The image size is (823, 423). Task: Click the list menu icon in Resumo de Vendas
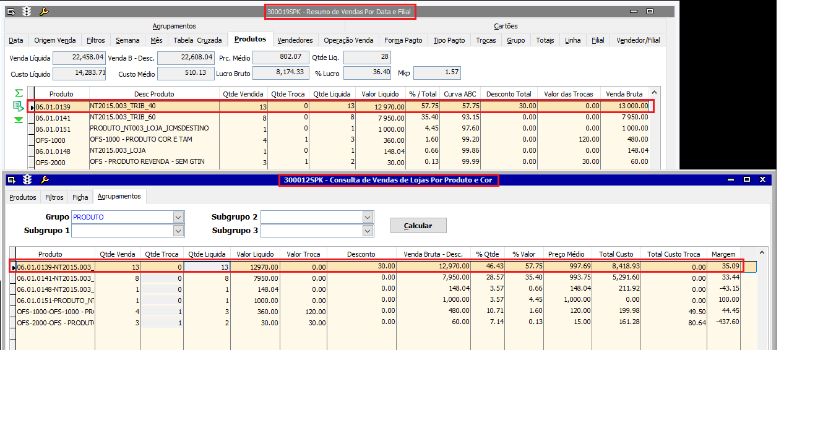(11, 12)
